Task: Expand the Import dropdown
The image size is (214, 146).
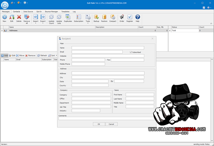Action: (36, 23)
